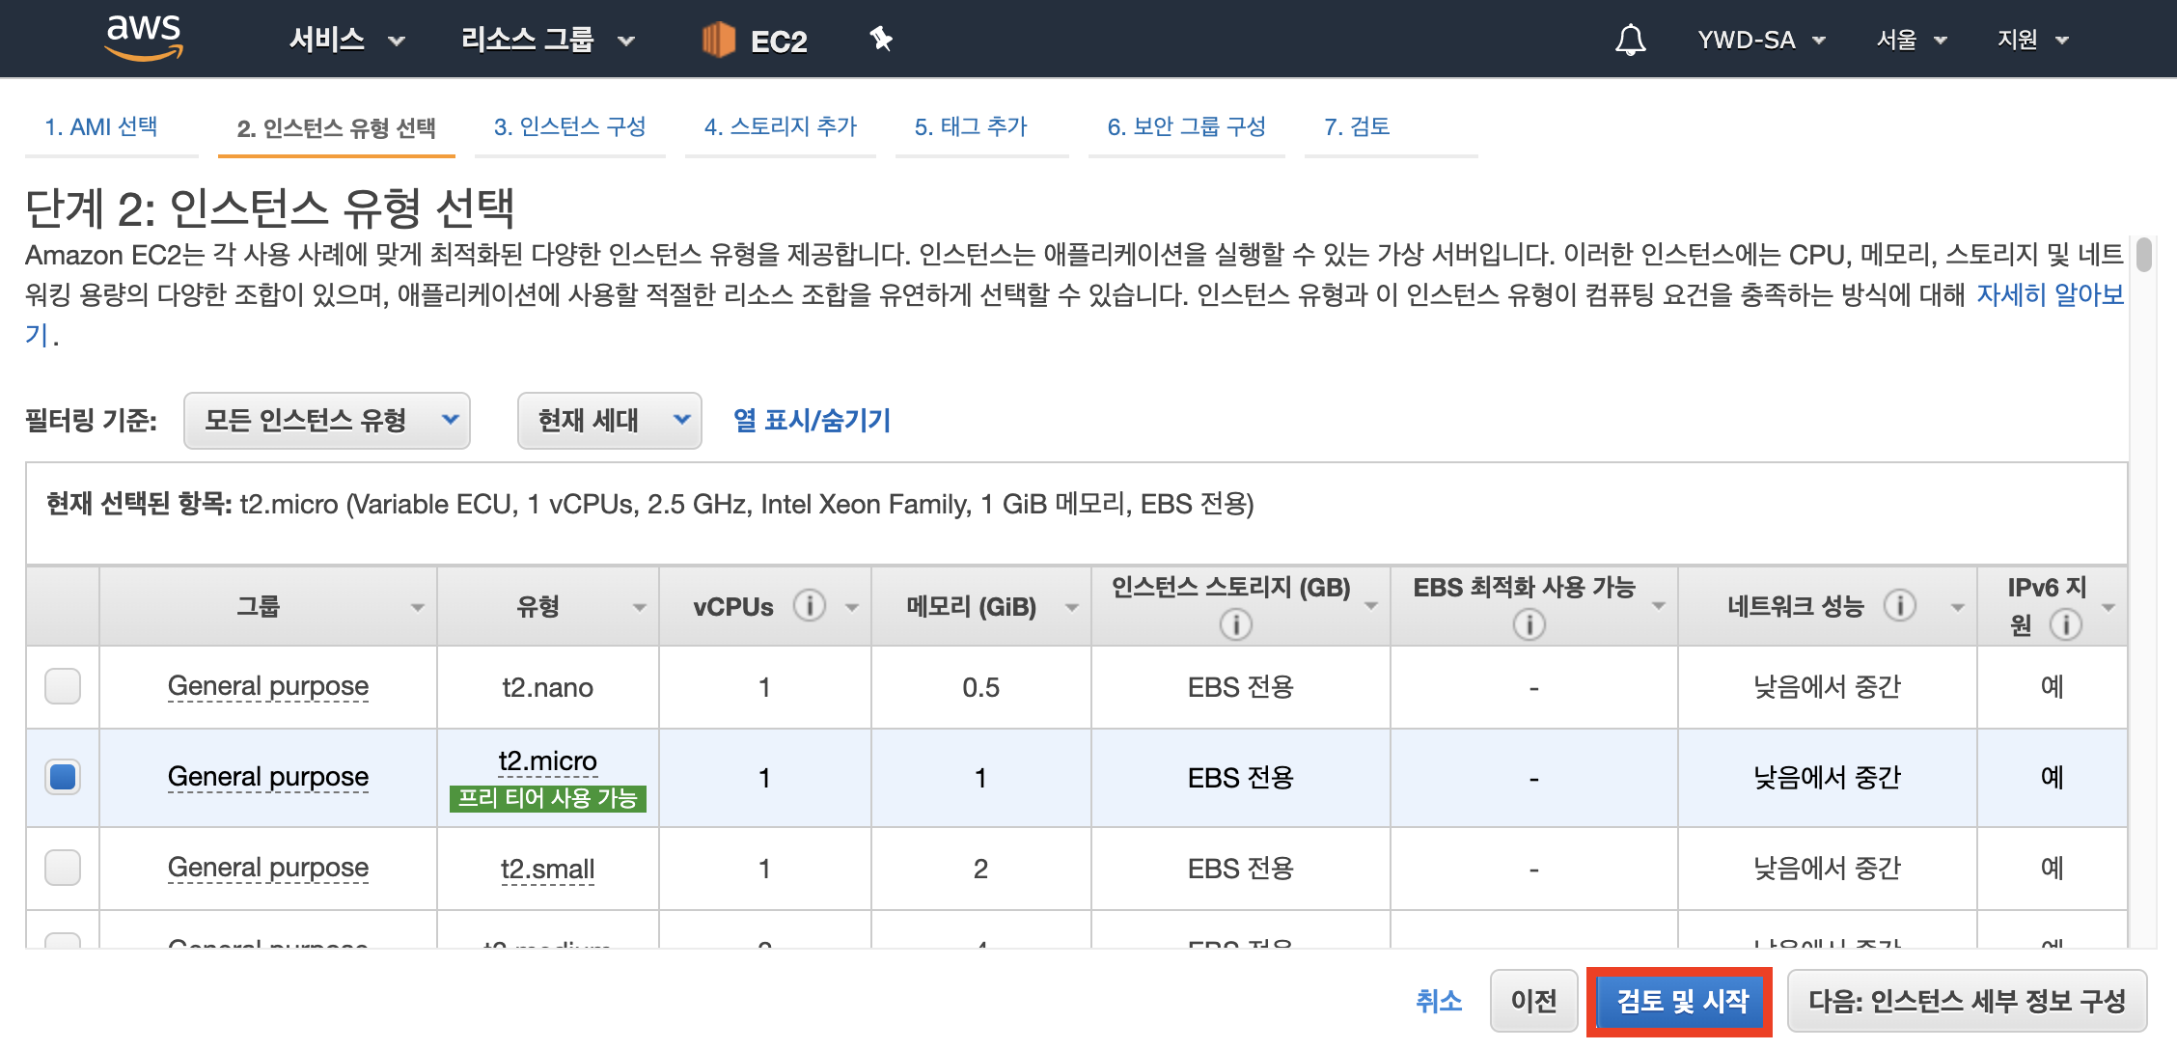The width and height of the screenshot is (2177, 1050).
Task: Click info icon under 인스턴스 스토리지 (GB)
Action: pyautogui.click(x=1235, y=624)
